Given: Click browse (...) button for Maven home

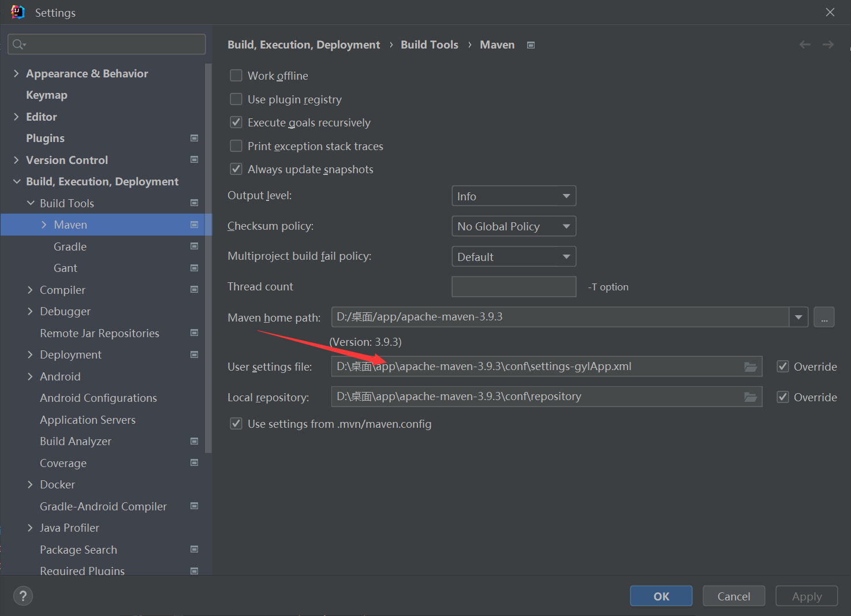Looking at the screenshot, I should point(824,317).
